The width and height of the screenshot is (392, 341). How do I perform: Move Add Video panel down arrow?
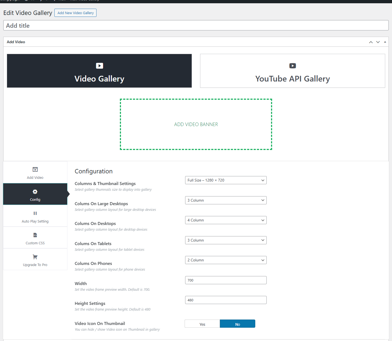click(378, 42)
